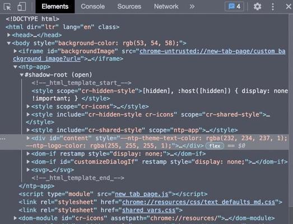Click the row actions ellipsis beside content div
Image resolution: width=293 pixels, height=224 pixels.
tap(3, 139)
